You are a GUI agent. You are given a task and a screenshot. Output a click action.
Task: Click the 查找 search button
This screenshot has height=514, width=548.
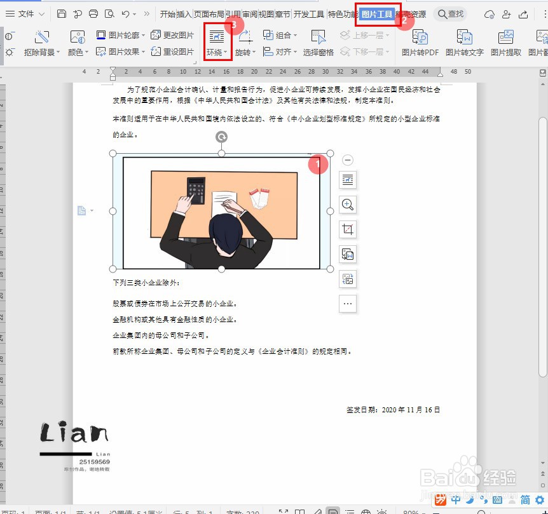451,14
